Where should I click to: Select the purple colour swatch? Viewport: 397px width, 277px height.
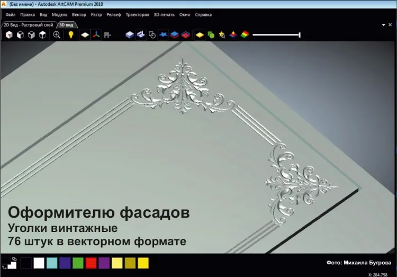pyautogui.click(x=104, y=263)
